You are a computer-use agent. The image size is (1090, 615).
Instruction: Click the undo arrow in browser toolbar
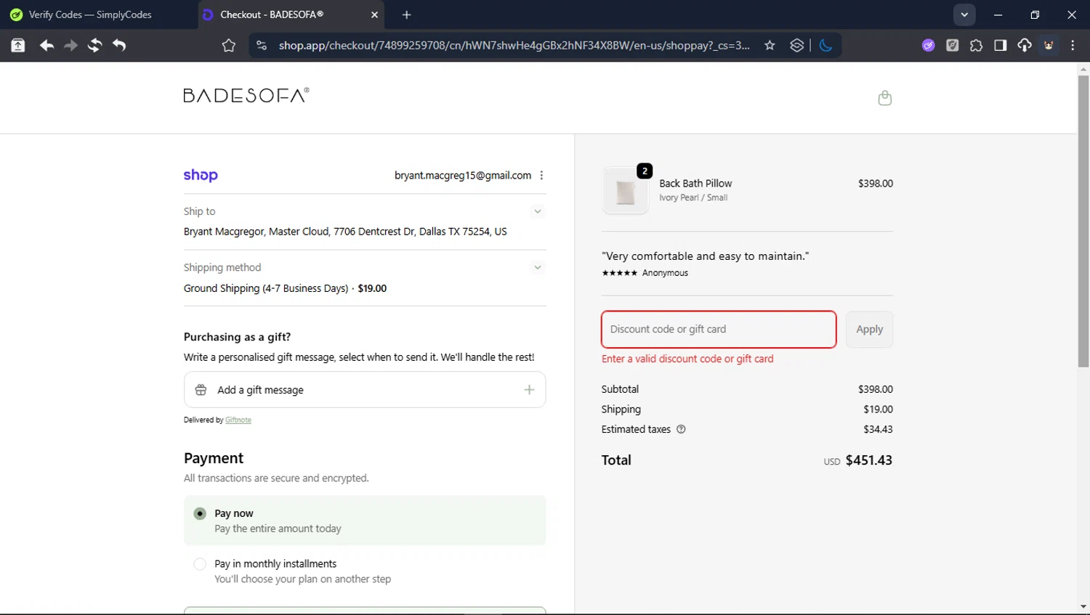119,45
